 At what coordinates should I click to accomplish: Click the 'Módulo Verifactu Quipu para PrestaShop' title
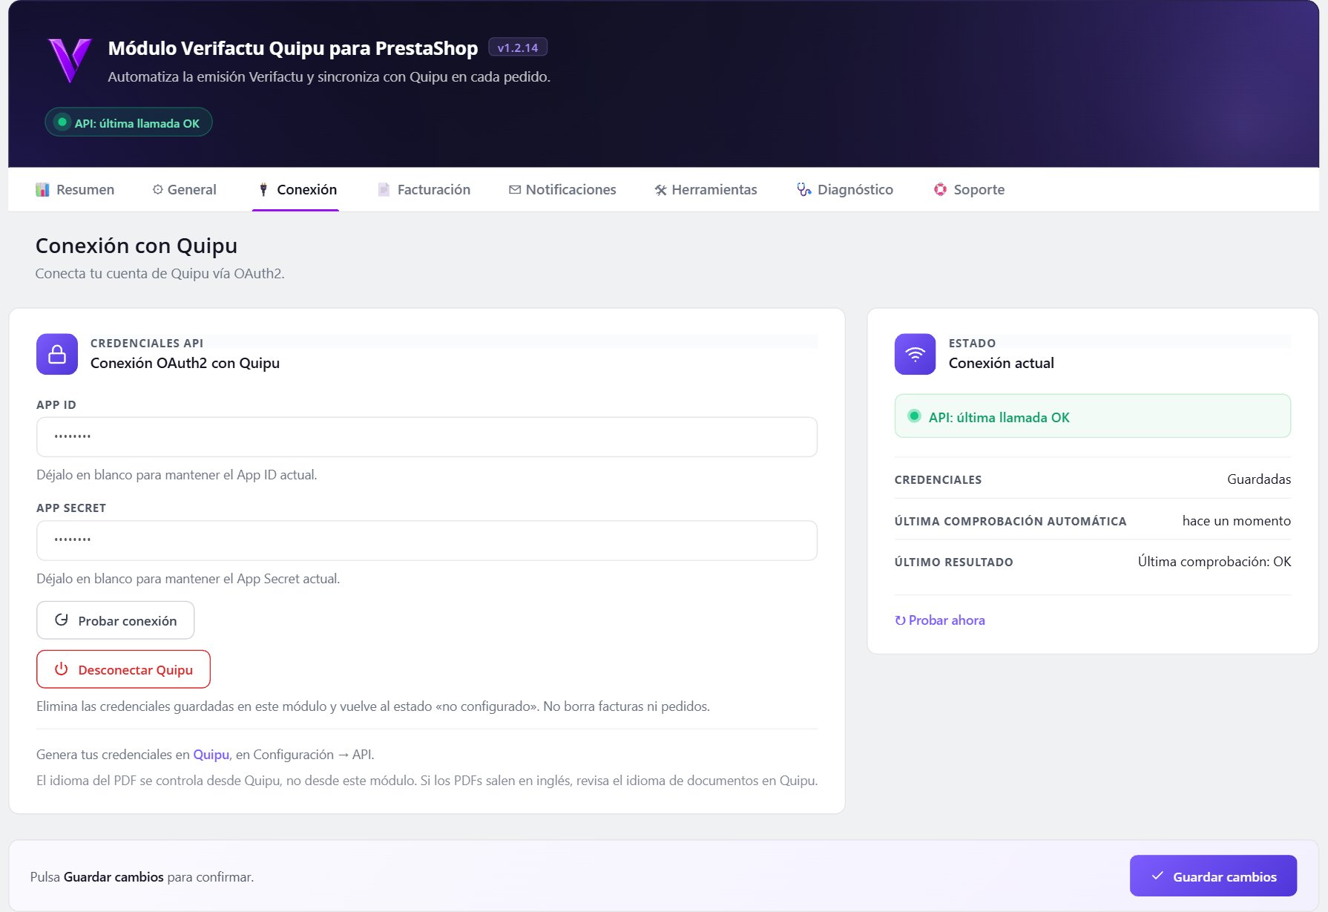[x=293, y=48]
